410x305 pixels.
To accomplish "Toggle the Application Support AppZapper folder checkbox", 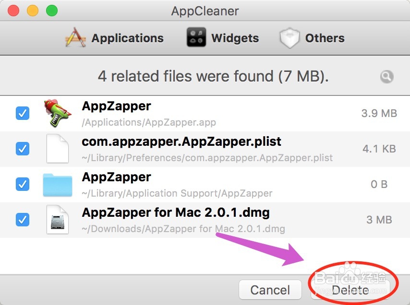I will (x=23, y=184).
